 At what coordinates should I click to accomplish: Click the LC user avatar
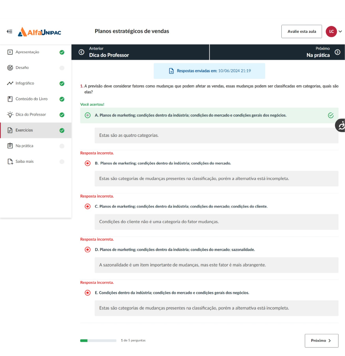(331, 31)
